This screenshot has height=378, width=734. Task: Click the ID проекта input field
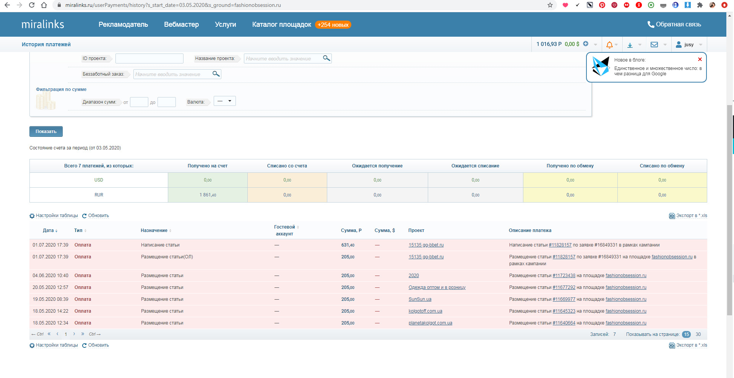pos(149,58)
